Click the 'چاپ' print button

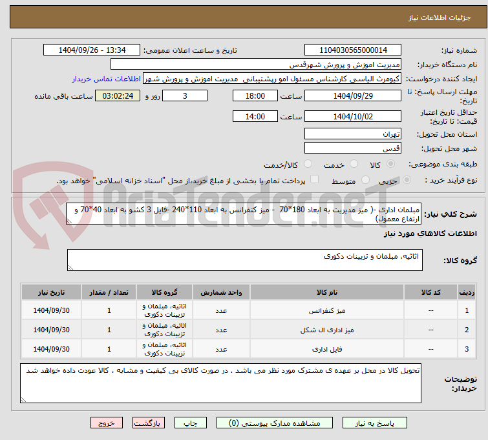click(191, 423)
